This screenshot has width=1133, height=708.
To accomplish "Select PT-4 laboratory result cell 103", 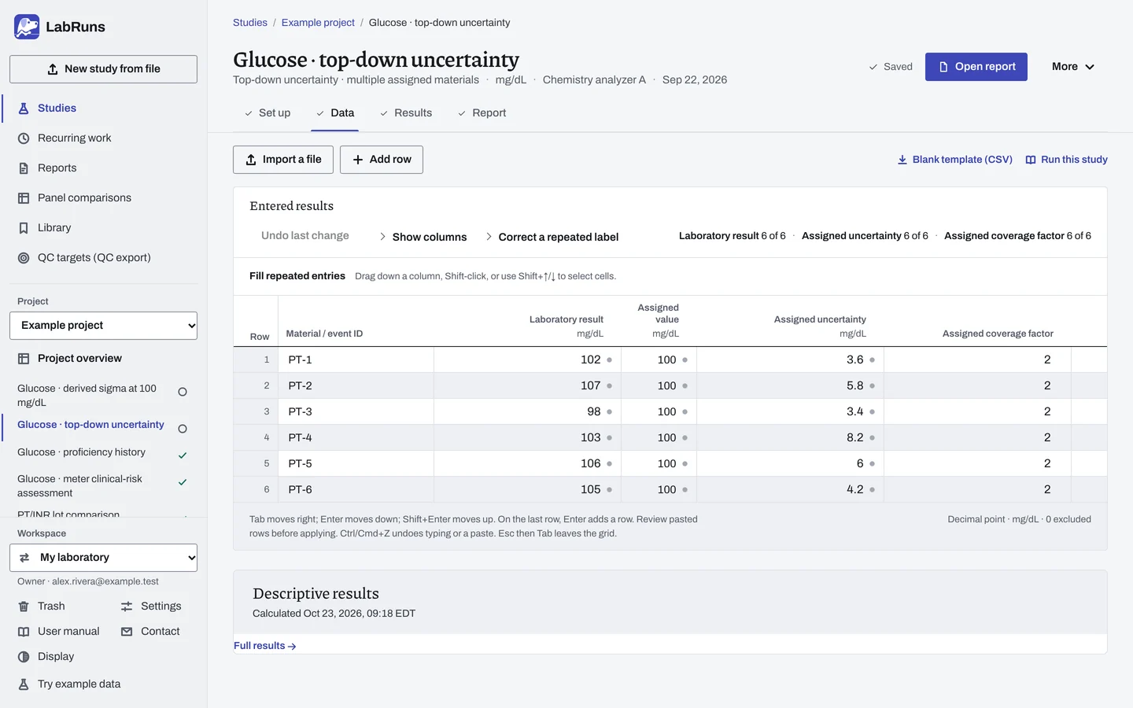I will click(527, 437).
